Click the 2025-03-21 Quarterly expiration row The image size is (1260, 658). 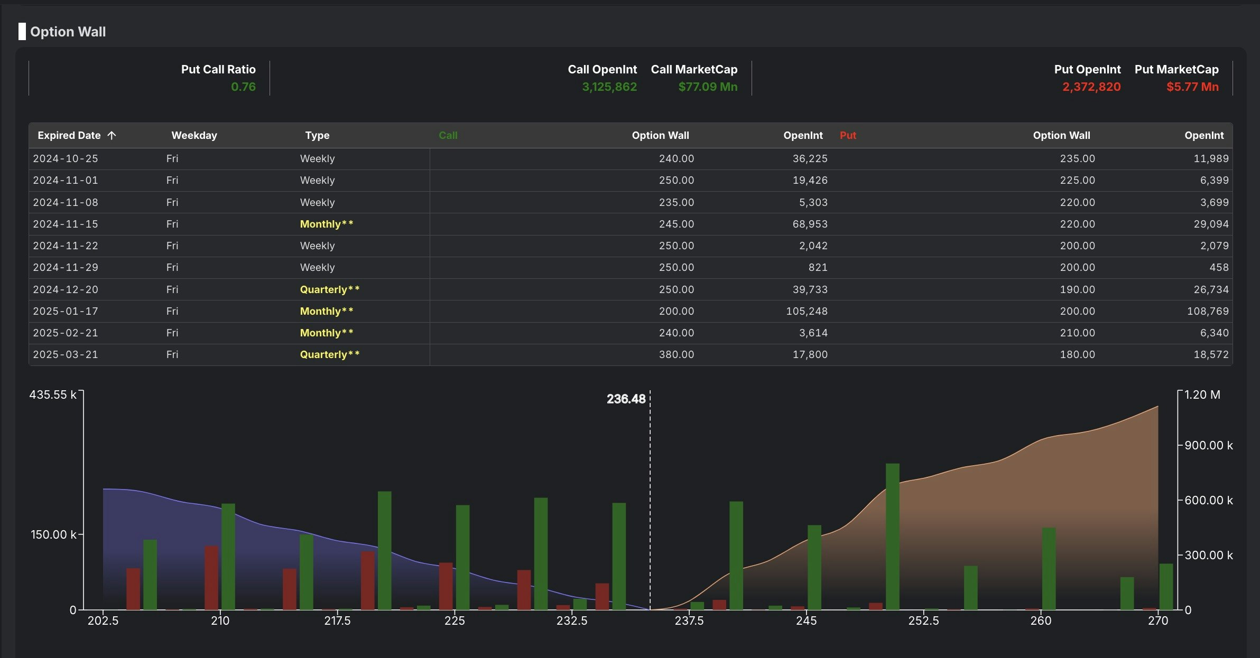66,354
